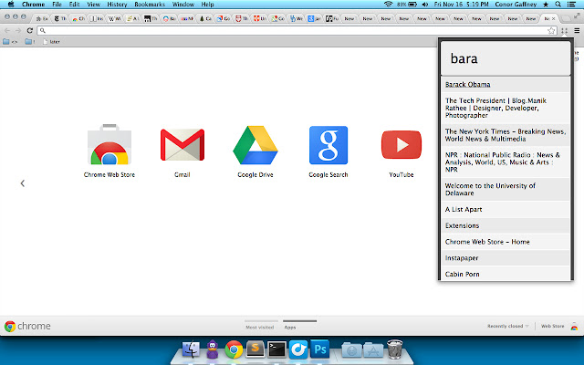
Task: Open the YouTube app icon
Action: click(401, 147)
